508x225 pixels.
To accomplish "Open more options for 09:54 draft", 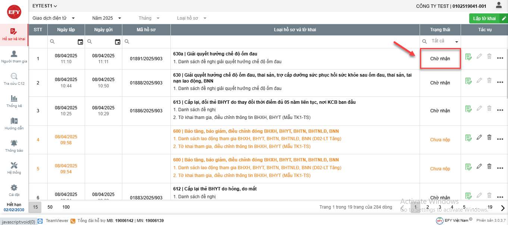I will coord(500,168).
